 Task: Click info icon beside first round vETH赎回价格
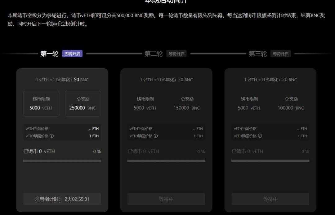52,136
